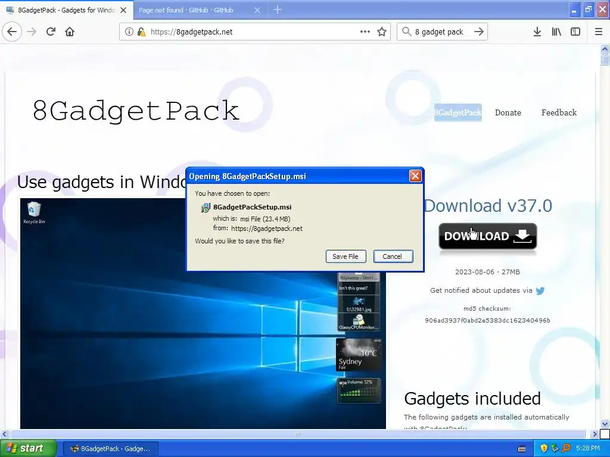610x457 pixels.
Task: Click the horizontal scrollbar right arrow
Action: (x=595, y=434)
